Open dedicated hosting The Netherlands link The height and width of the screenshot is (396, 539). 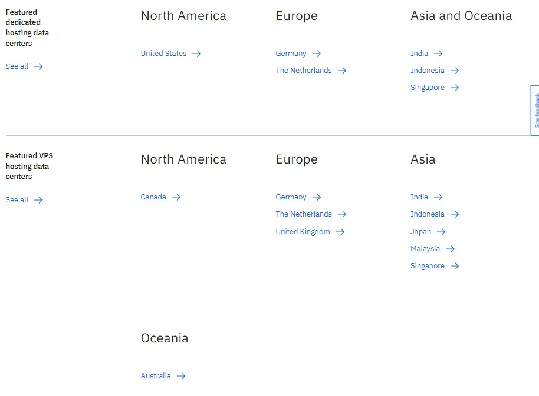[304, 71]
